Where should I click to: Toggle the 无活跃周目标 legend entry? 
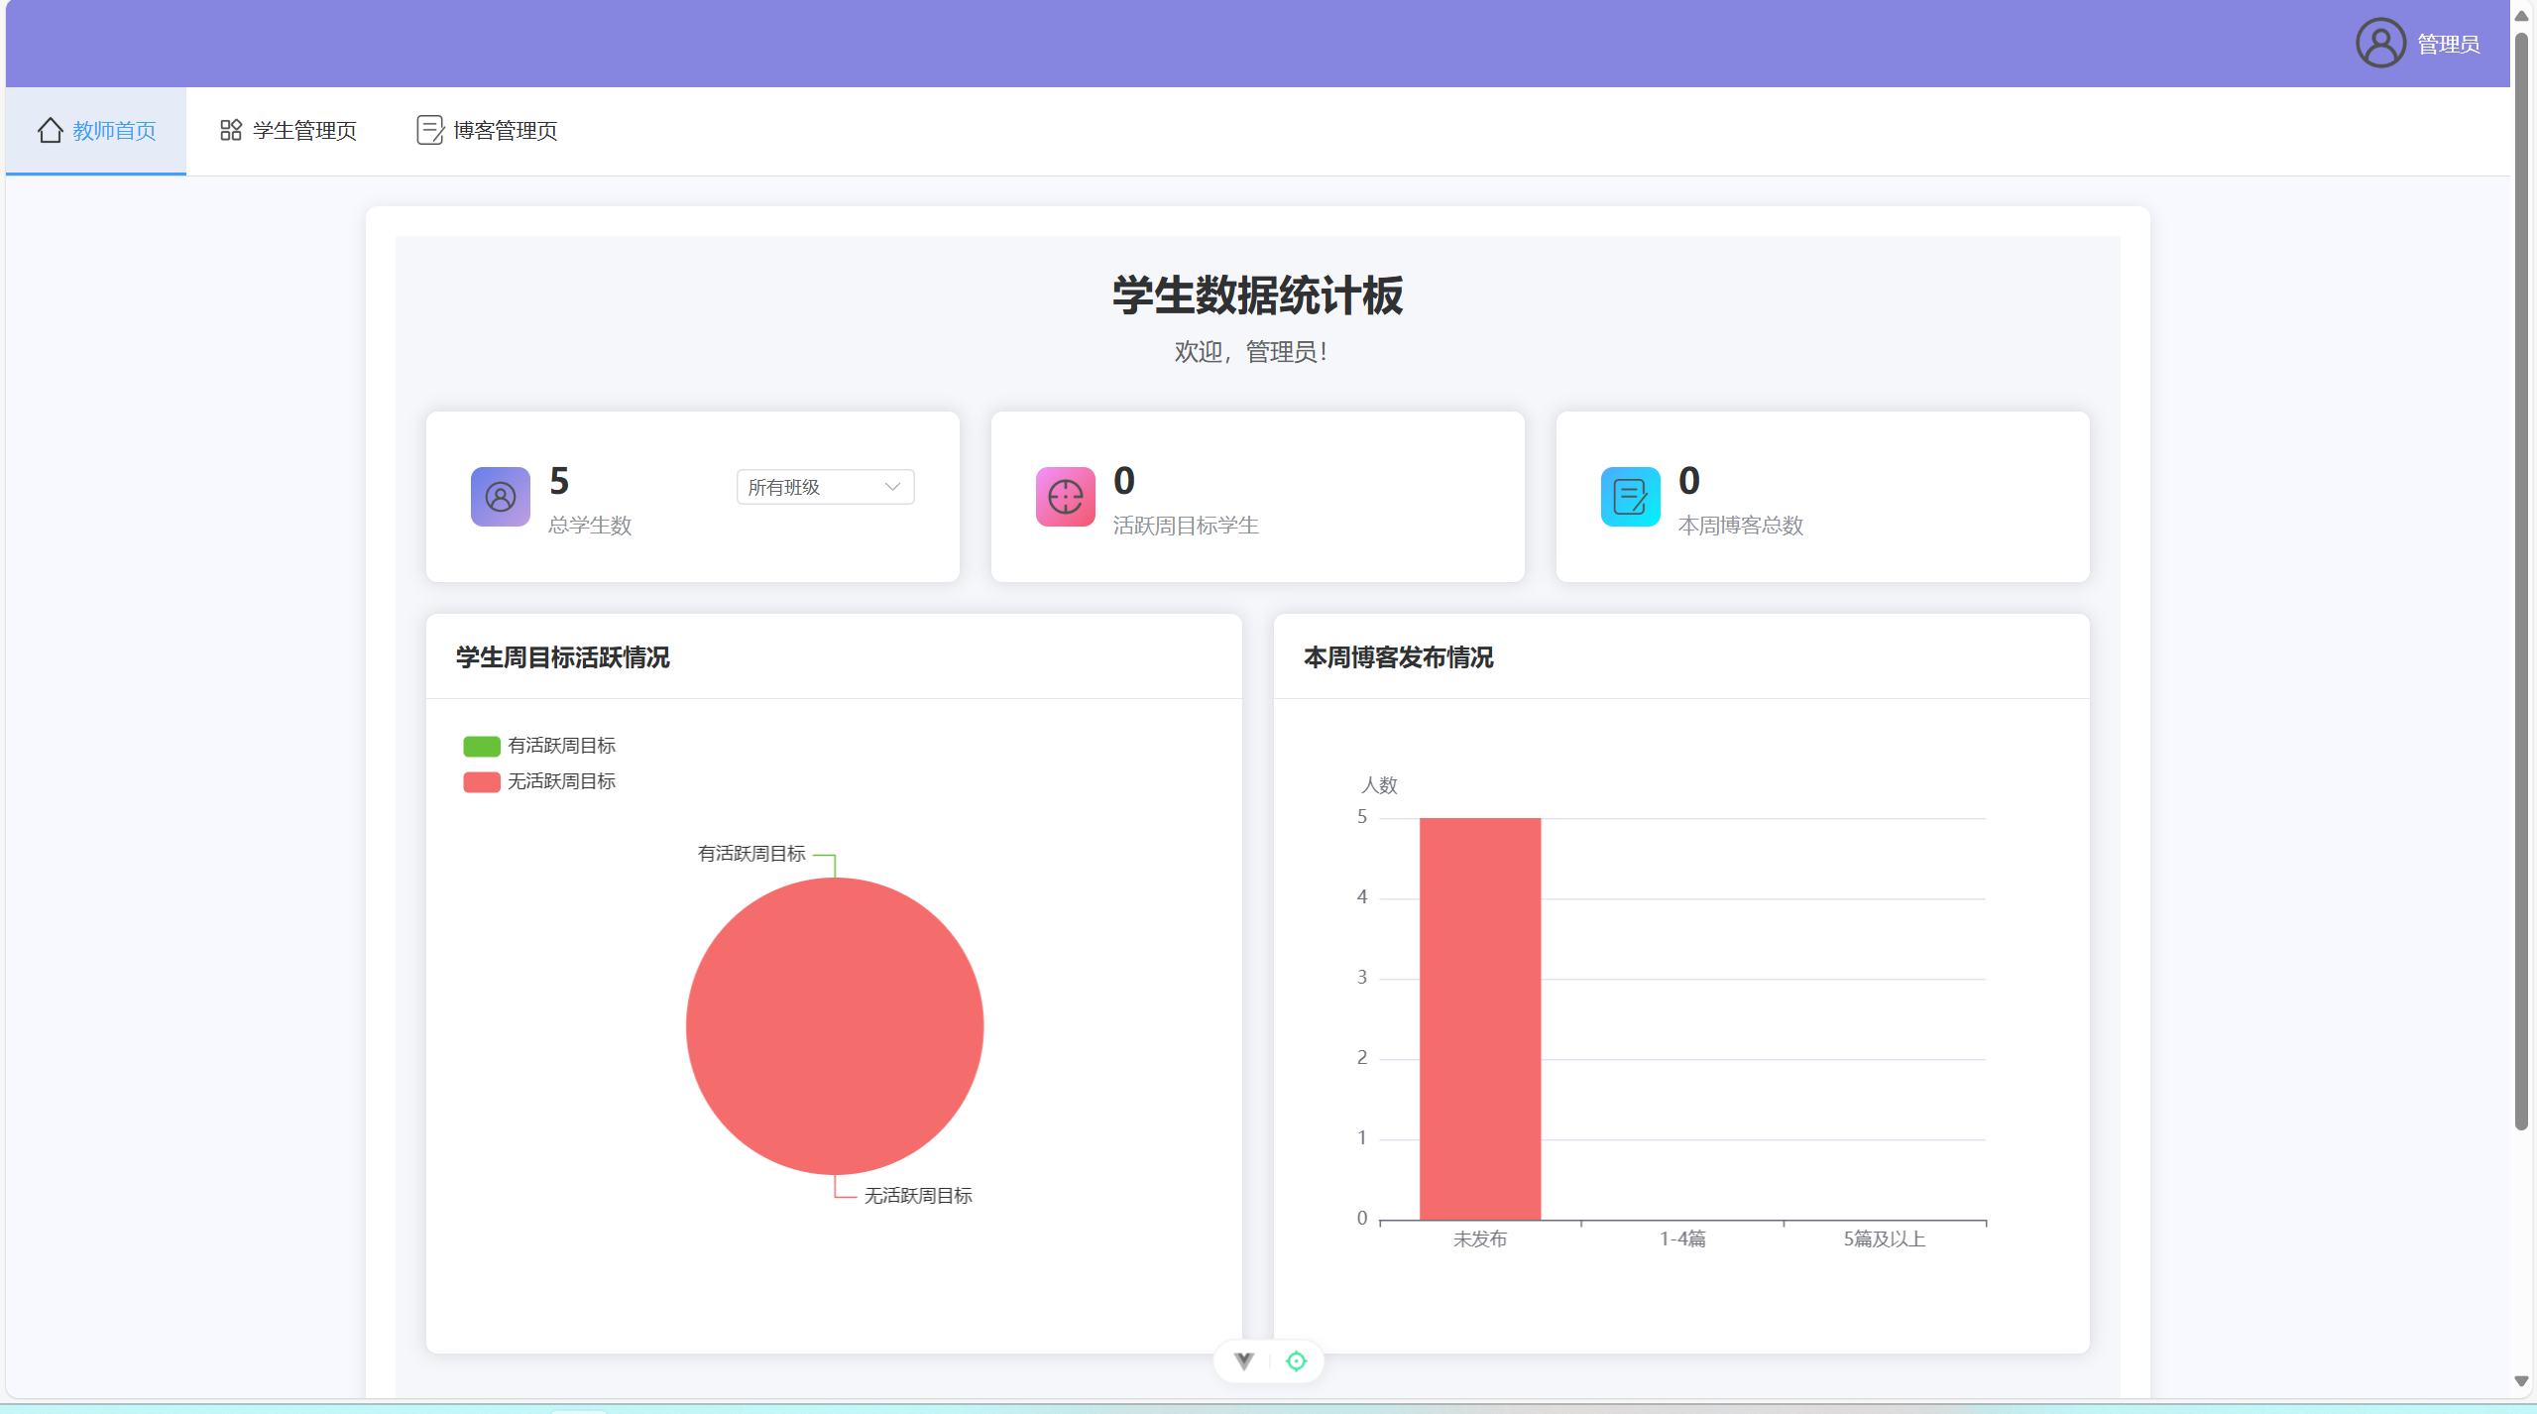pos(539,781)
